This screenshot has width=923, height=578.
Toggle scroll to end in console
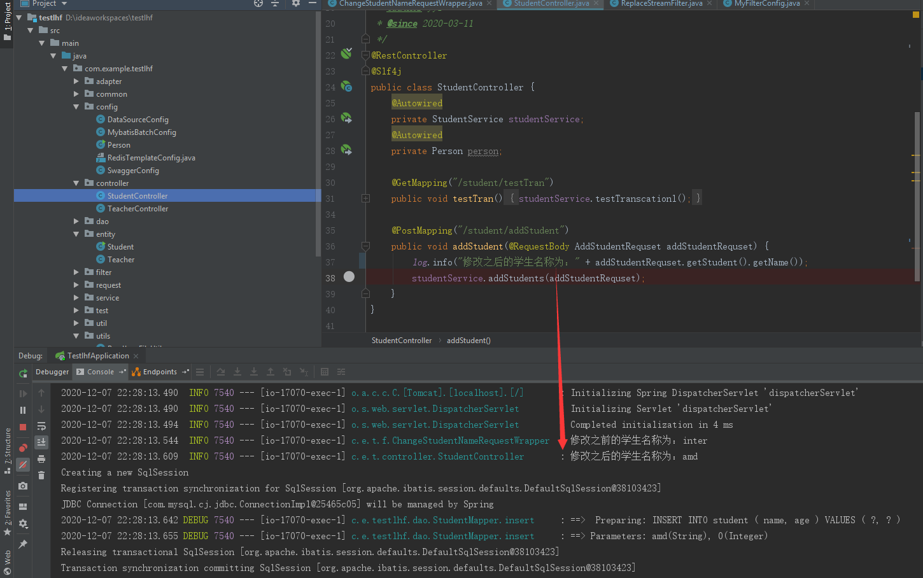[x=41, y=442]
